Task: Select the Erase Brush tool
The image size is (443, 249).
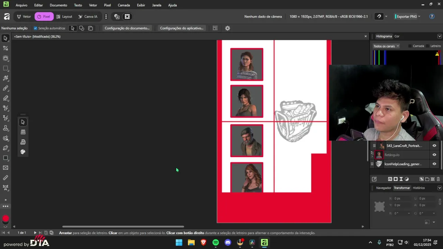Action: pyautogui.click(x=6, y=98)
